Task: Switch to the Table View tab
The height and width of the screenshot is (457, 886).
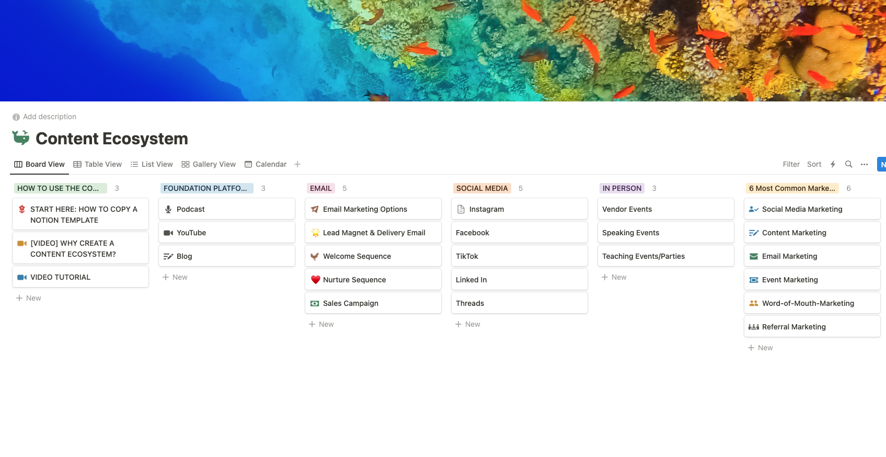Action: click(x=97, y=164)
